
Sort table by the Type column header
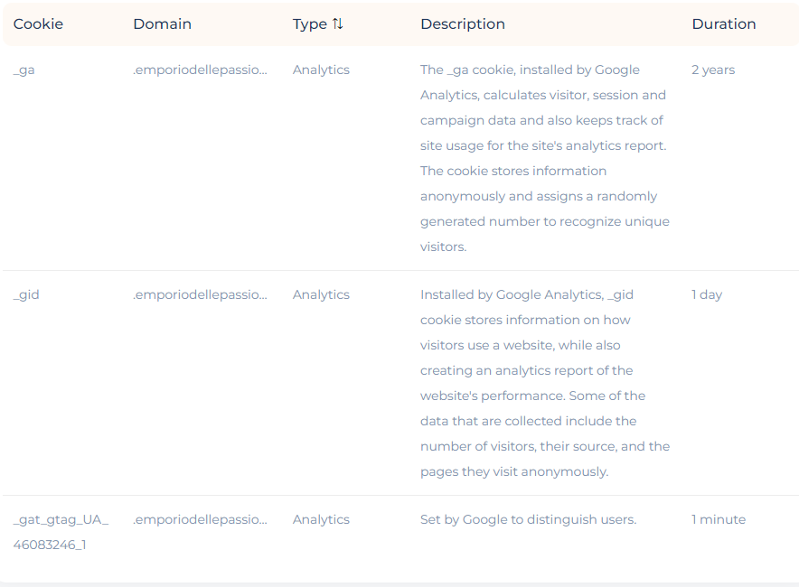pyautogui.click(x=317, y=23)
